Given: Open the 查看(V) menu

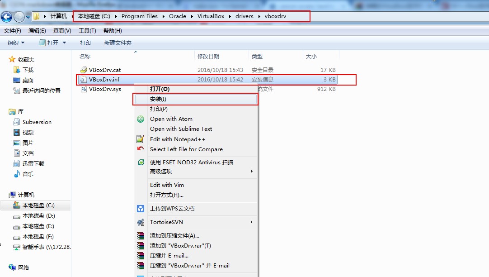Looking at the screenshot, I should [x=62, y=31].
